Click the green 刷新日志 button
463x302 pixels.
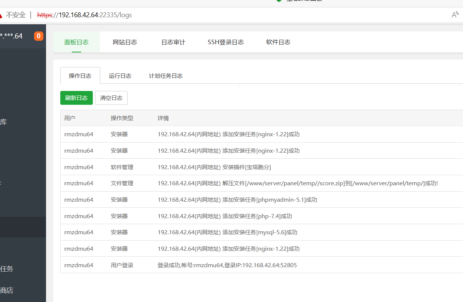point(76,98)
